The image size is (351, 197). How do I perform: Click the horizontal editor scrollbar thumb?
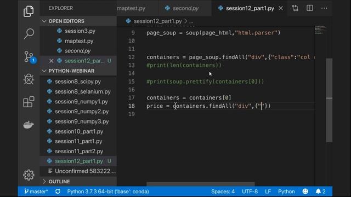(x=201, y=184)
